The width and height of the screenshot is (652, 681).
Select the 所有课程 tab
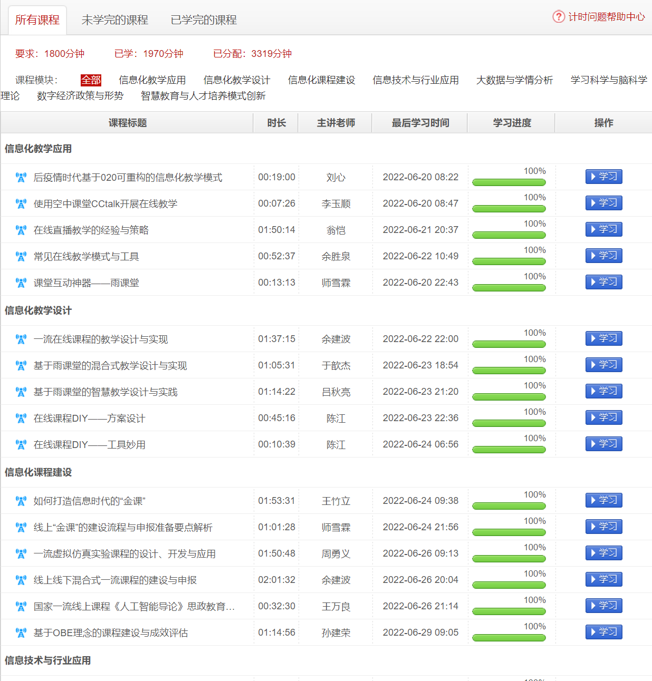pyautogui.click(x=37, y=20)
